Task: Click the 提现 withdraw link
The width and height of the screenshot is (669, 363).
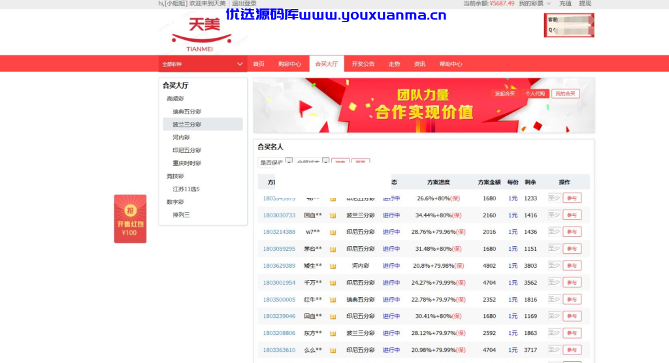Action: 585,3
